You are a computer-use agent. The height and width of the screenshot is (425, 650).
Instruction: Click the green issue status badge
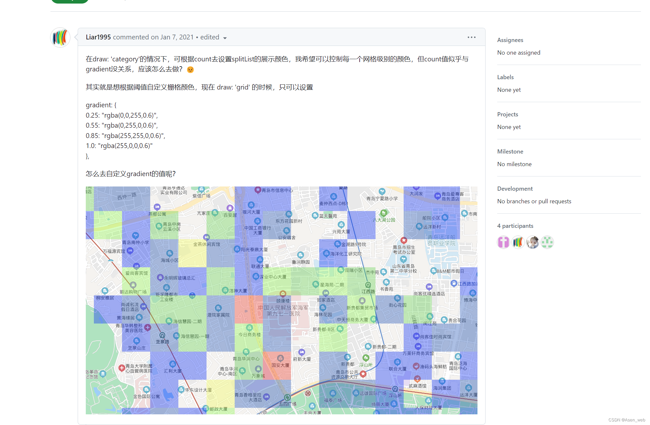[x=70, y=2]
